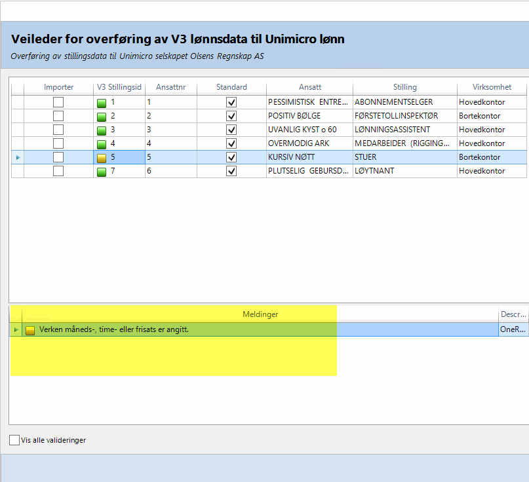Click green status icon for Stillingsid 1

coord(101,103)
